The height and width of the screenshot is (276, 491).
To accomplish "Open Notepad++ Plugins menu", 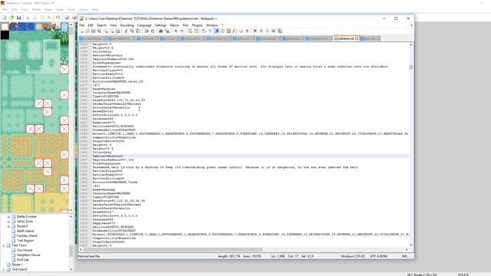I will pos(197,25).
